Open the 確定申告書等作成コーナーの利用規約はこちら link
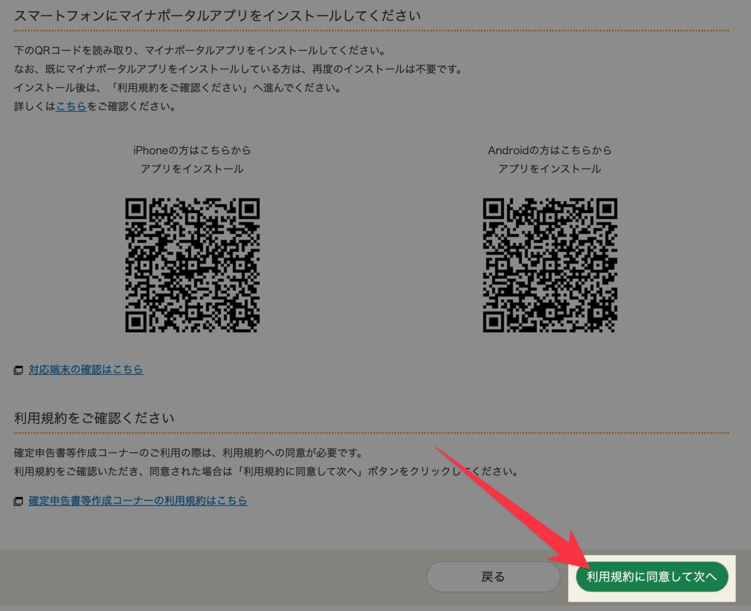The height and width of the screenshot is (611, 751). point(138,501)
